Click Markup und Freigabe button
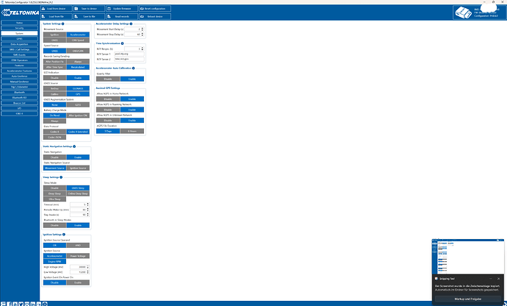The width and height of the screenshot is (507, 306). click(468, 299)
